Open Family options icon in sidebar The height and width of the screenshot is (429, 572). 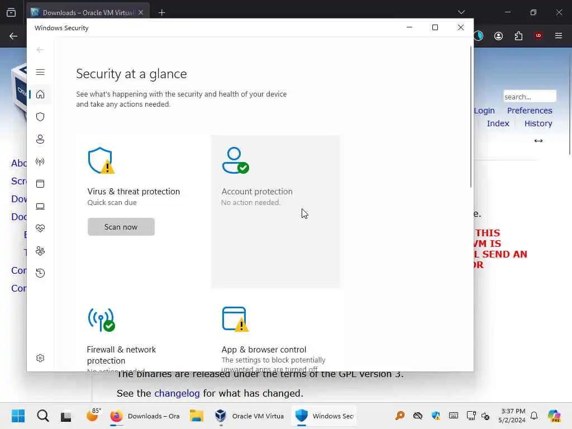(x=40, y=251)
